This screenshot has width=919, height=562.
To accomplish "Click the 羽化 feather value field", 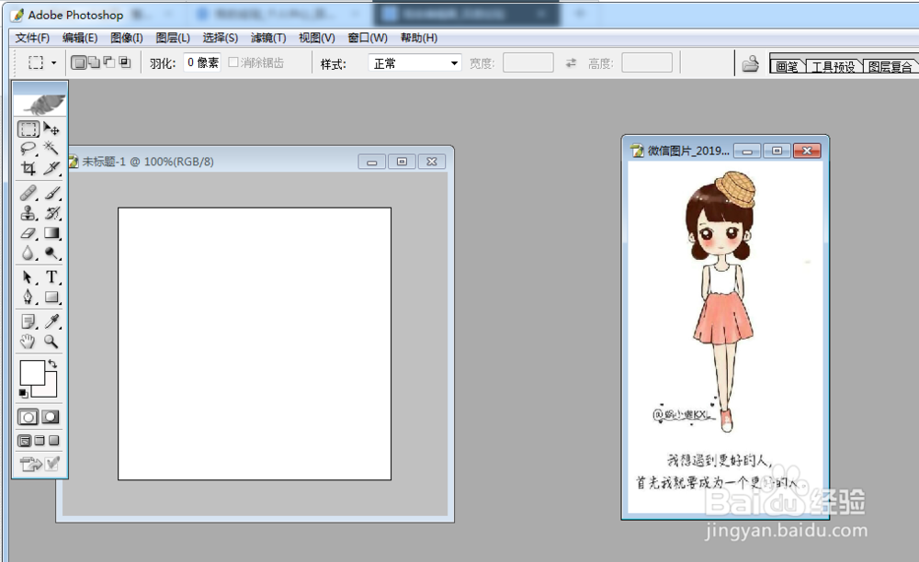I will (203, 62).
